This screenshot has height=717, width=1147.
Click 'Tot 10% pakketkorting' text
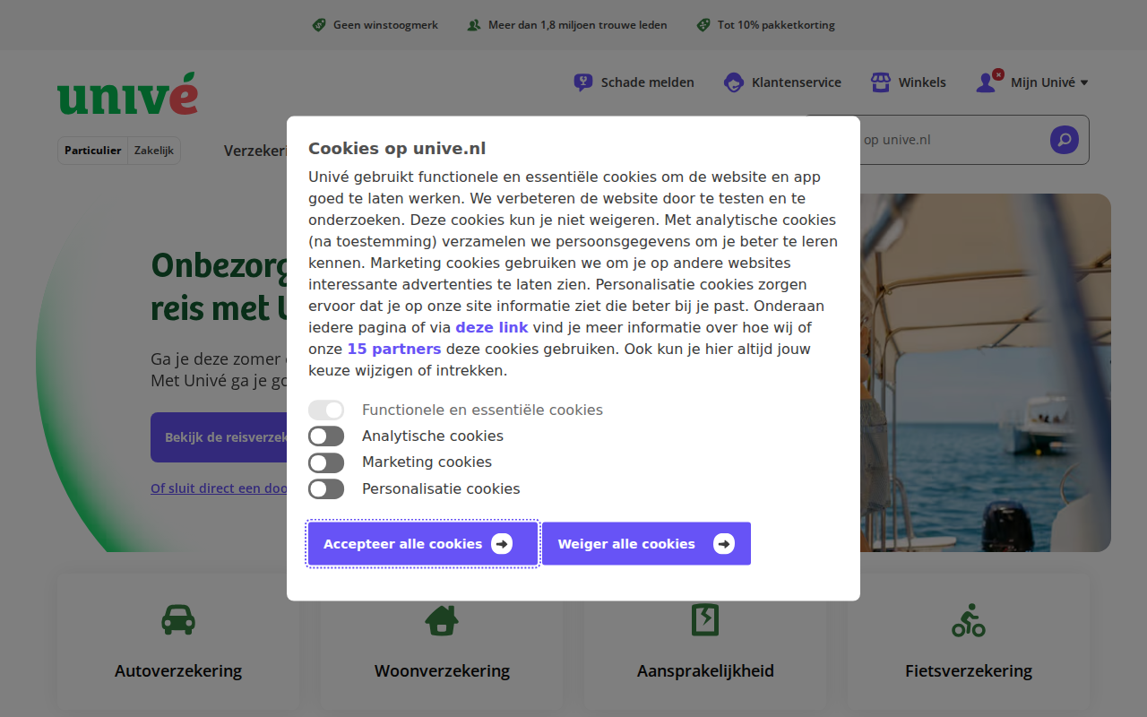tap(776, 25)
